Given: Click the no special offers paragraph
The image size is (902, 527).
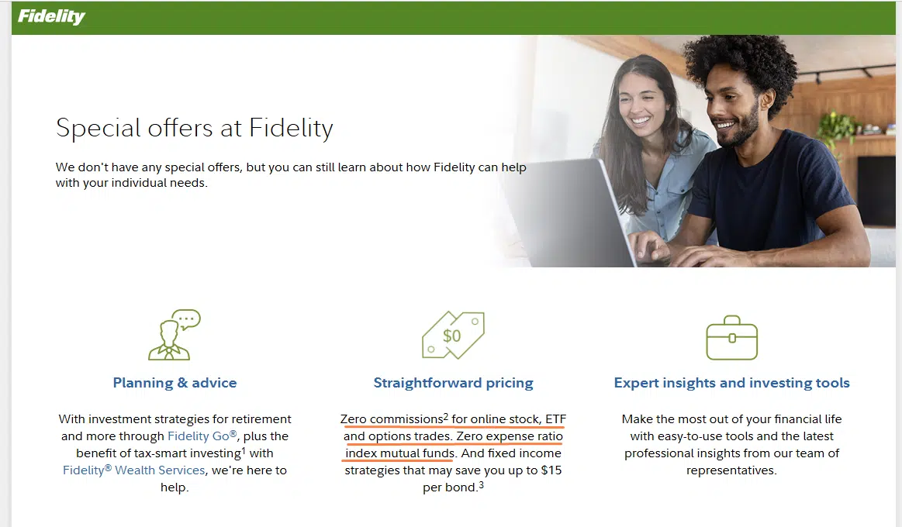Looking at the screenshot, I should coord(291,174).
